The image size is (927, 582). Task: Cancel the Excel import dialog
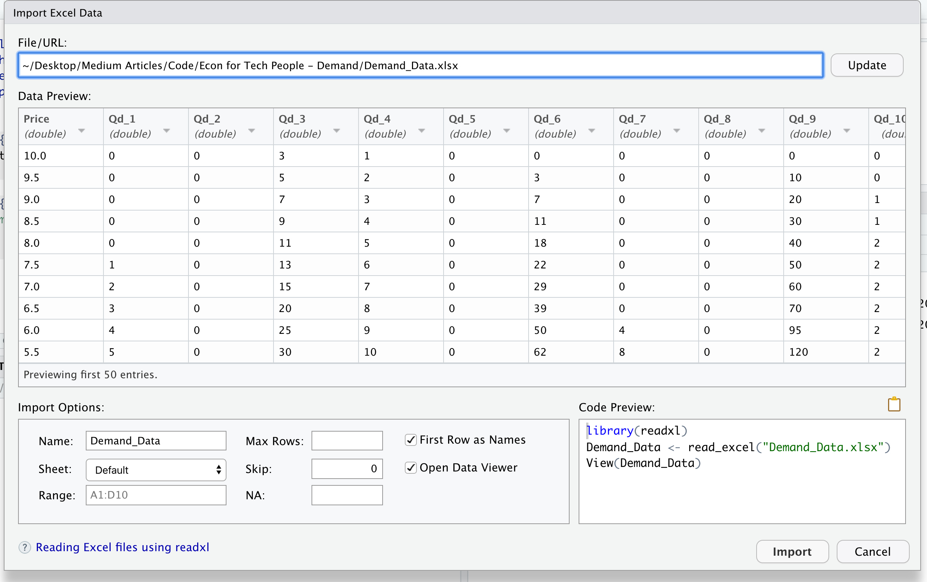pyautogui.click(x=872, y=552)
